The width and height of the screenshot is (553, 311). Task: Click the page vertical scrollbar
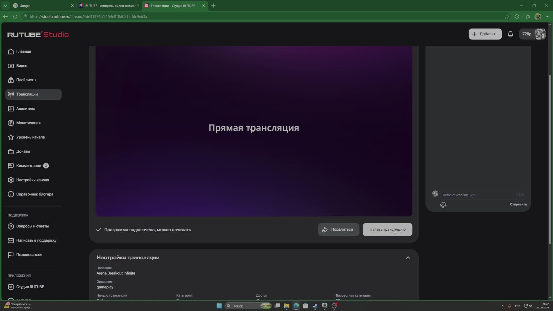point(550,160)
